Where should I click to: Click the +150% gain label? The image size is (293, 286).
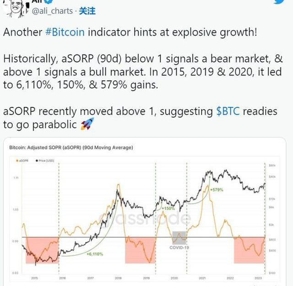(x=169, y=208)
